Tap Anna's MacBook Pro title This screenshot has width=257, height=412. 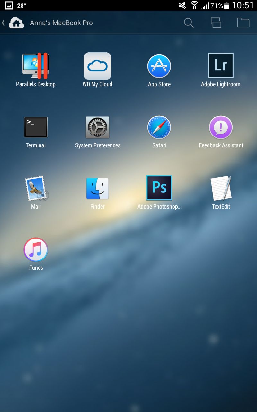(61, 23)
